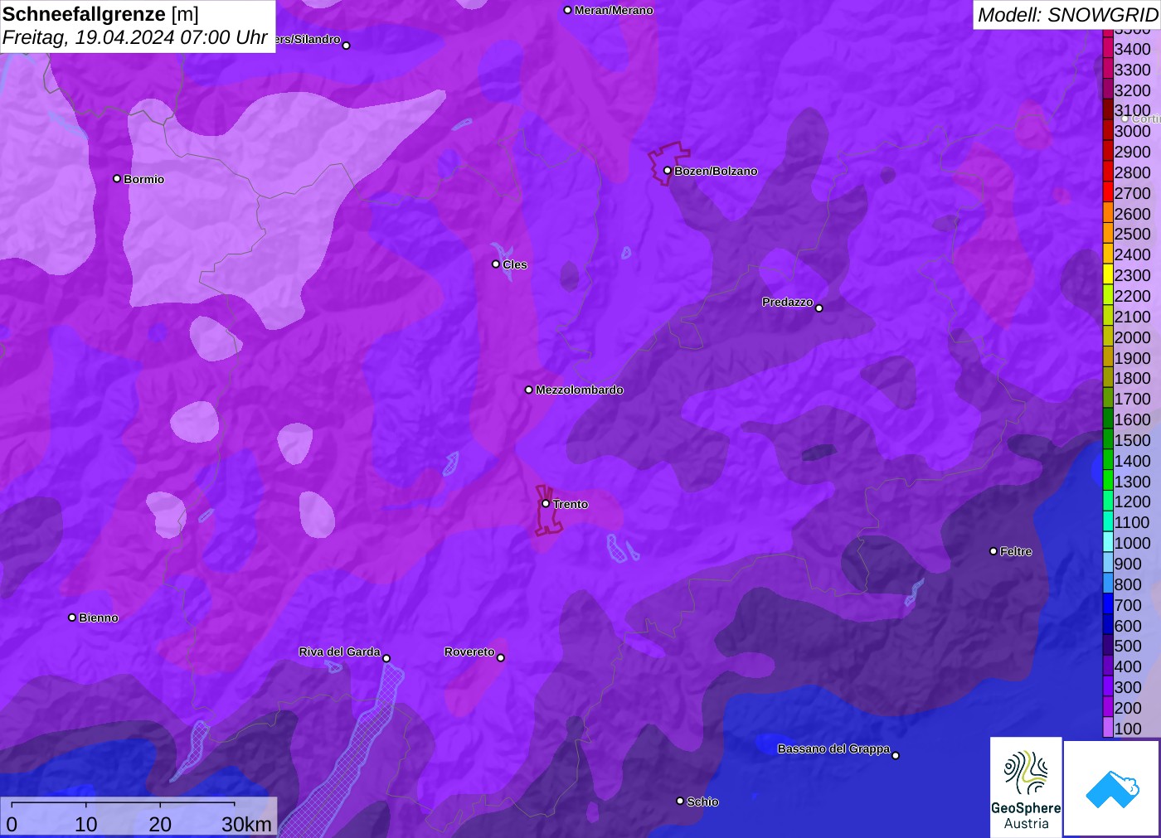Screen dimensions: 1161x838
Task: Click the 2500 m orange legend swatch
Action: 1107,234
